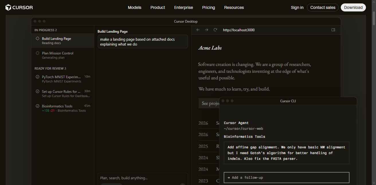The height and width of the screenshot is (185, 376).
Task: Click the 'Plan, search, build anything' input
Action: [143, 178]
